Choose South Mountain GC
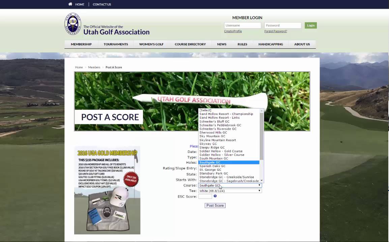This screenshot has width=389, height=242. pyautogui.click(x=229, y=159)
